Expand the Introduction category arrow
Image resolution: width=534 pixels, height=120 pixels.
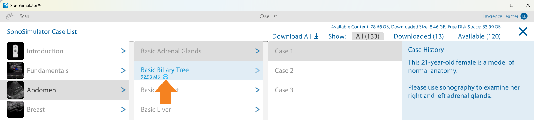123,51
